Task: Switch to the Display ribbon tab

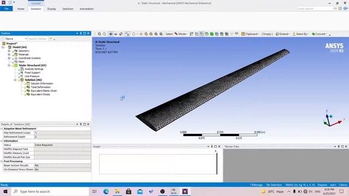Action: pos(52,9)
